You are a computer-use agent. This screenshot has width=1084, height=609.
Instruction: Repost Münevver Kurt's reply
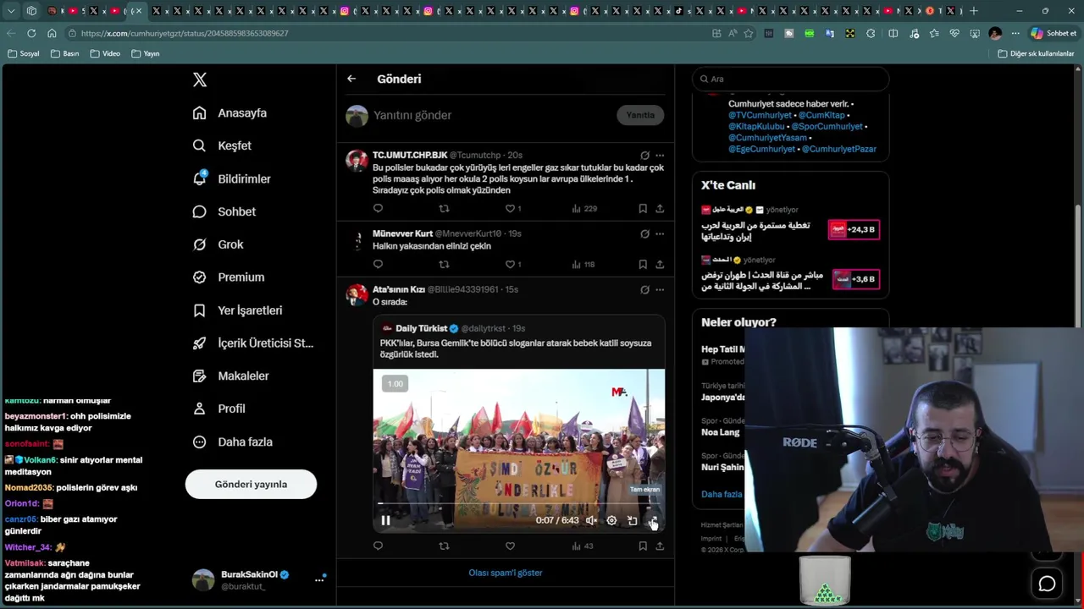pos(444,264)
